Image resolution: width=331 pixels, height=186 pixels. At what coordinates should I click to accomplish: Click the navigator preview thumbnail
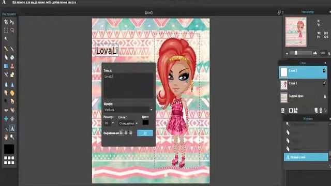click(x=296, y=32)
